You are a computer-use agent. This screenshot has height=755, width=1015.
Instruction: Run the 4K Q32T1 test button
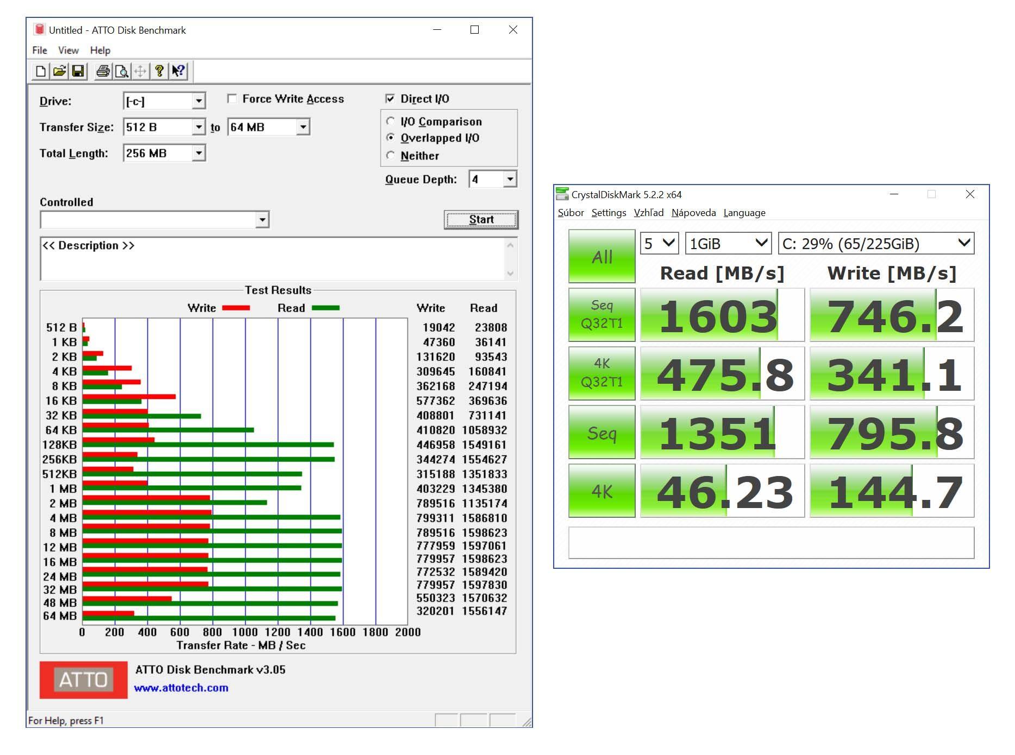[602, 373]
